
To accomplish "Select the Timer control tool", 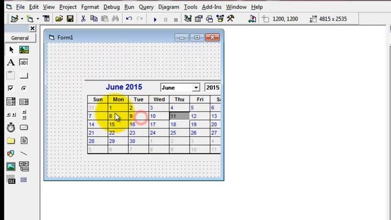I will tap(11, 128).
